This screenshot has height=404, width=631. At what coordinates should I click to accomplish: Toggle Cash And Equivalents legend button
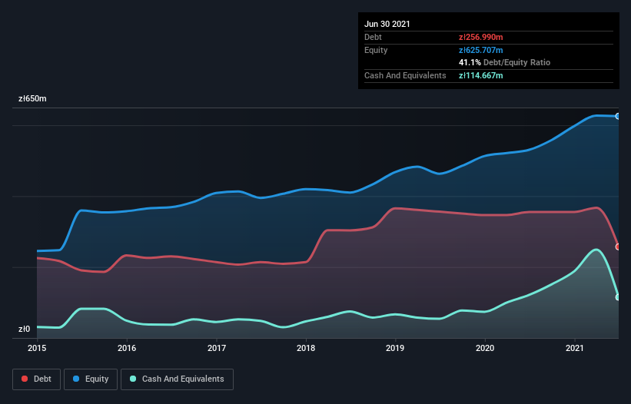point(177,379)
